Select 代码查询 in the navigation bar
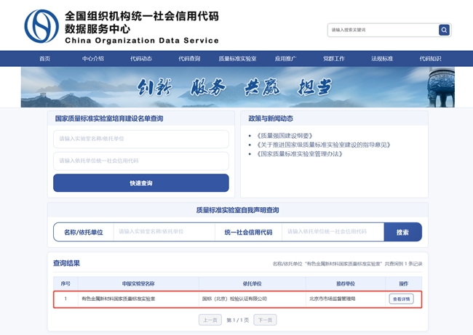This screenshot has width=473, height=335. pos(189,59)
